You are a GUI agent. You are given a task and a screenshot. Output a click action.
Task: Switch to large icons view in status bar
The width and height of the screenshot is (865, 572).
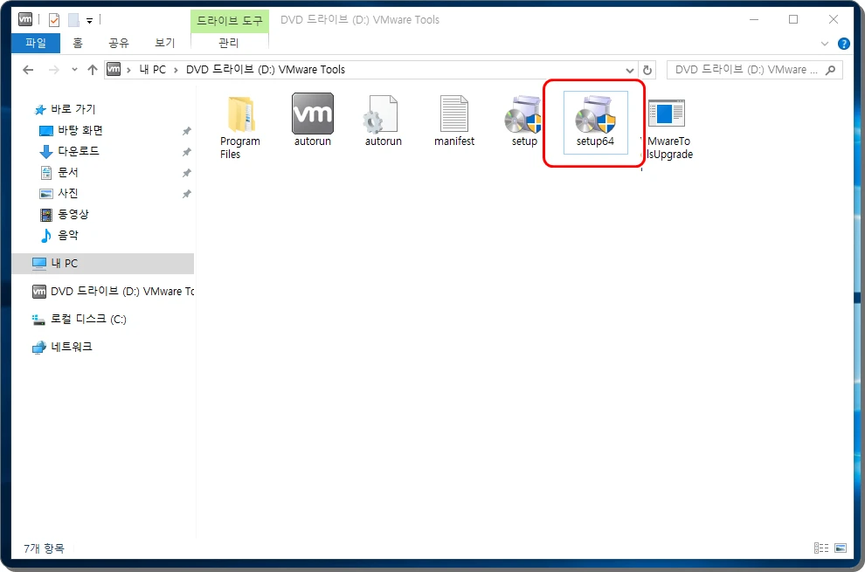tap(841, 548)
